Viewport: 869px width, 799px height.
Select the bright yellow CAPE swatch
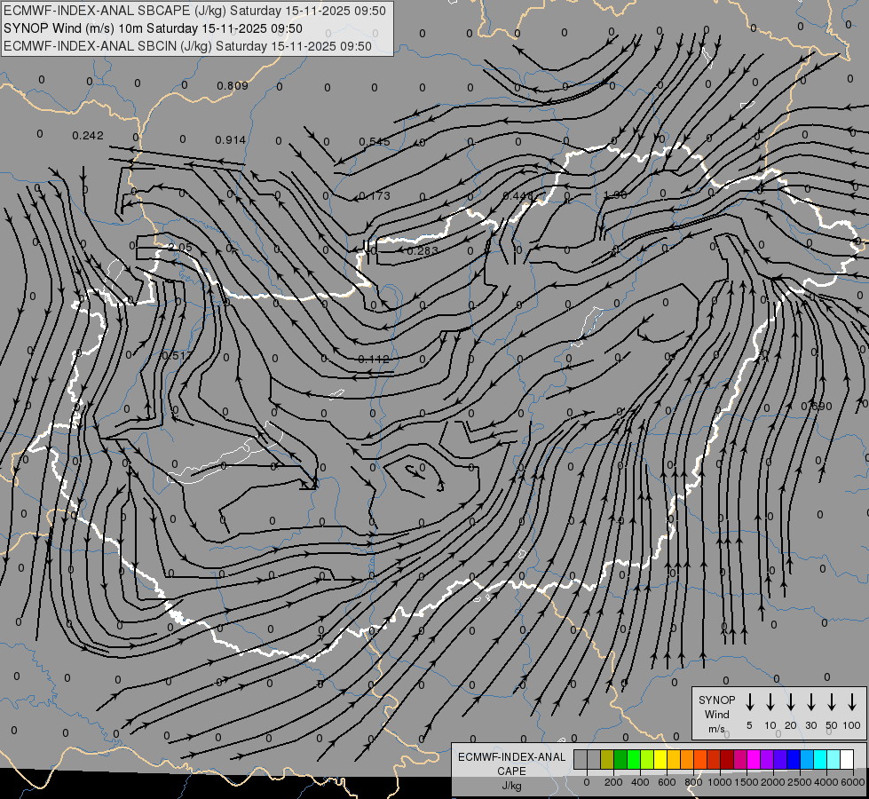[x=660, y=760]
